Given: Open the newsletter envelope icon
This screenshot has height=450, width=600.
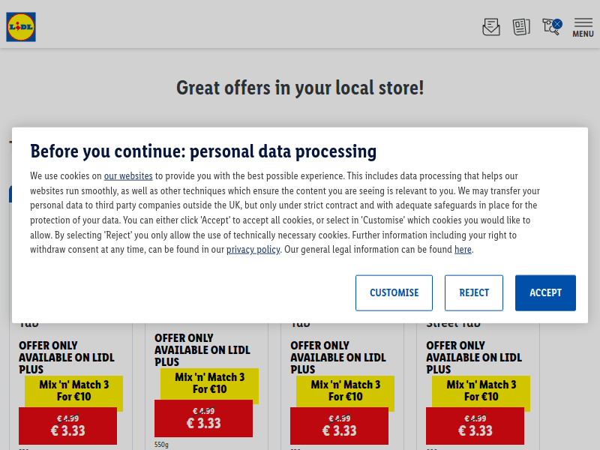Looking at the screenshot, I should [x=490, y=27].
